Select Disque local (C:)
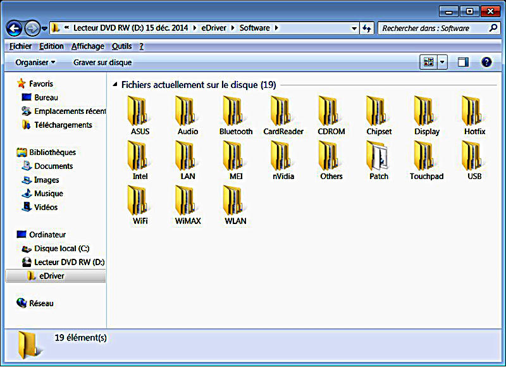The image size is (506, 367). (56, 249)
